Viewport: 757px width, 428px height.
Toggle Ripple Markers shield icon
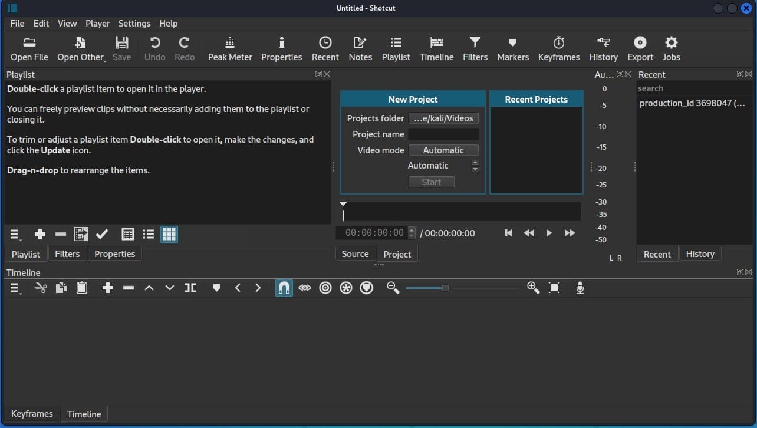pyautogui.click(x=367, y=288)
